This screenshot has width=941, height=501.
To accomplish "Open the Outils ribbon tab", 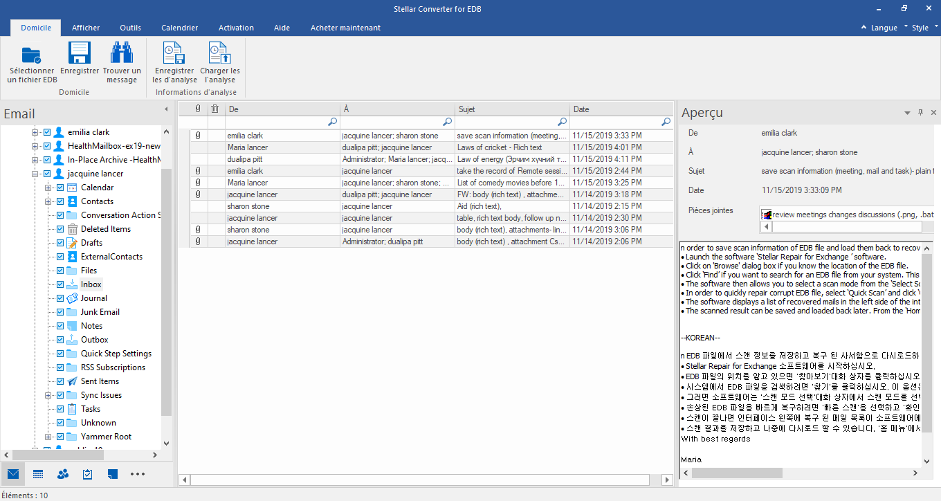I will [x=130, y=28].
